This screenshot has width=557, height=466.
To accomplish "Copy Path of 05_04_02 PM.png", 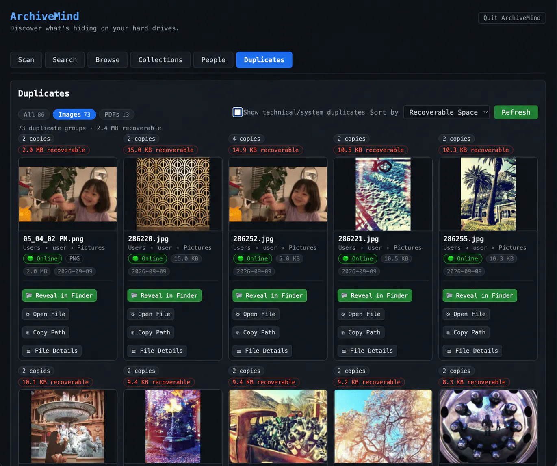I will point(46,332).
